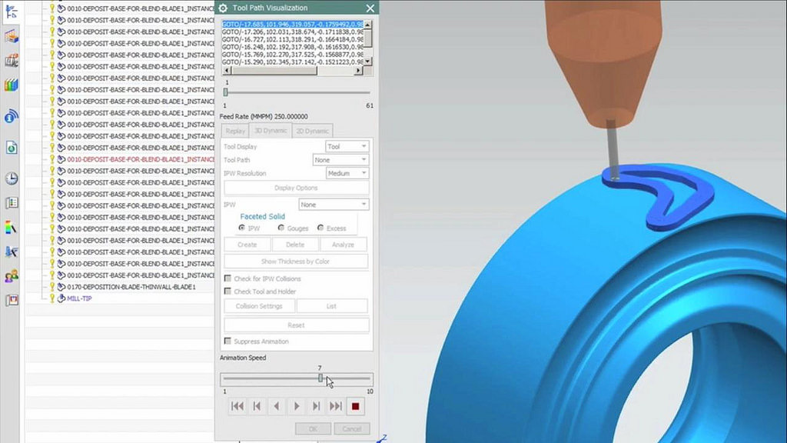Viewport: 787px width, 443px height.
Task: Select the MILL-TIP operation in the tree
Action: pos(79,298)
